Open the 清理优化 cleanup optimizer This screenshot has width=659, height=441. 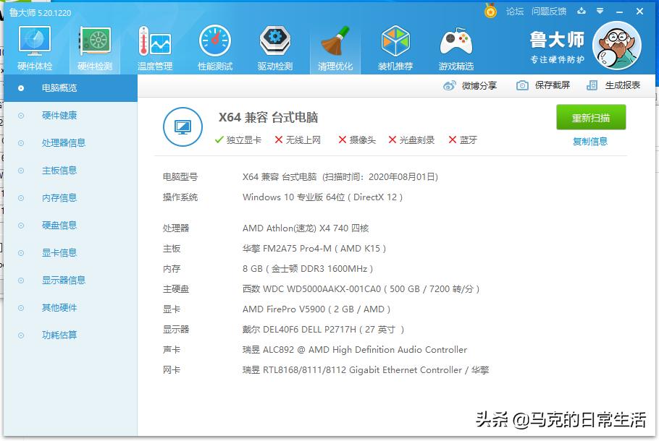tap(335, 46)
